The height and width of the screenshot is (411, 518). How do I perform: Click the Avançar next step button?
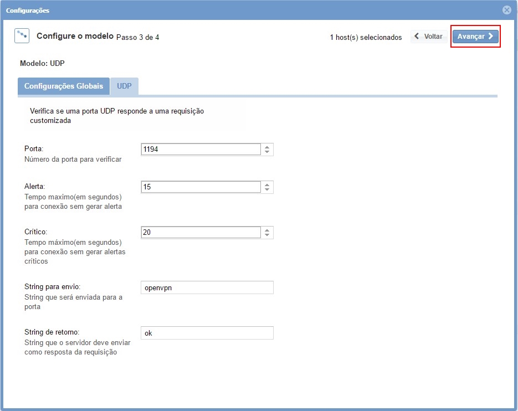475,37
